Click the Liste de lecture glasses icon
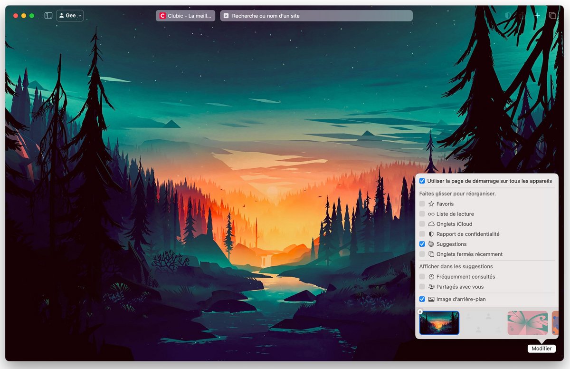570x369 pixels. (431, 214)
